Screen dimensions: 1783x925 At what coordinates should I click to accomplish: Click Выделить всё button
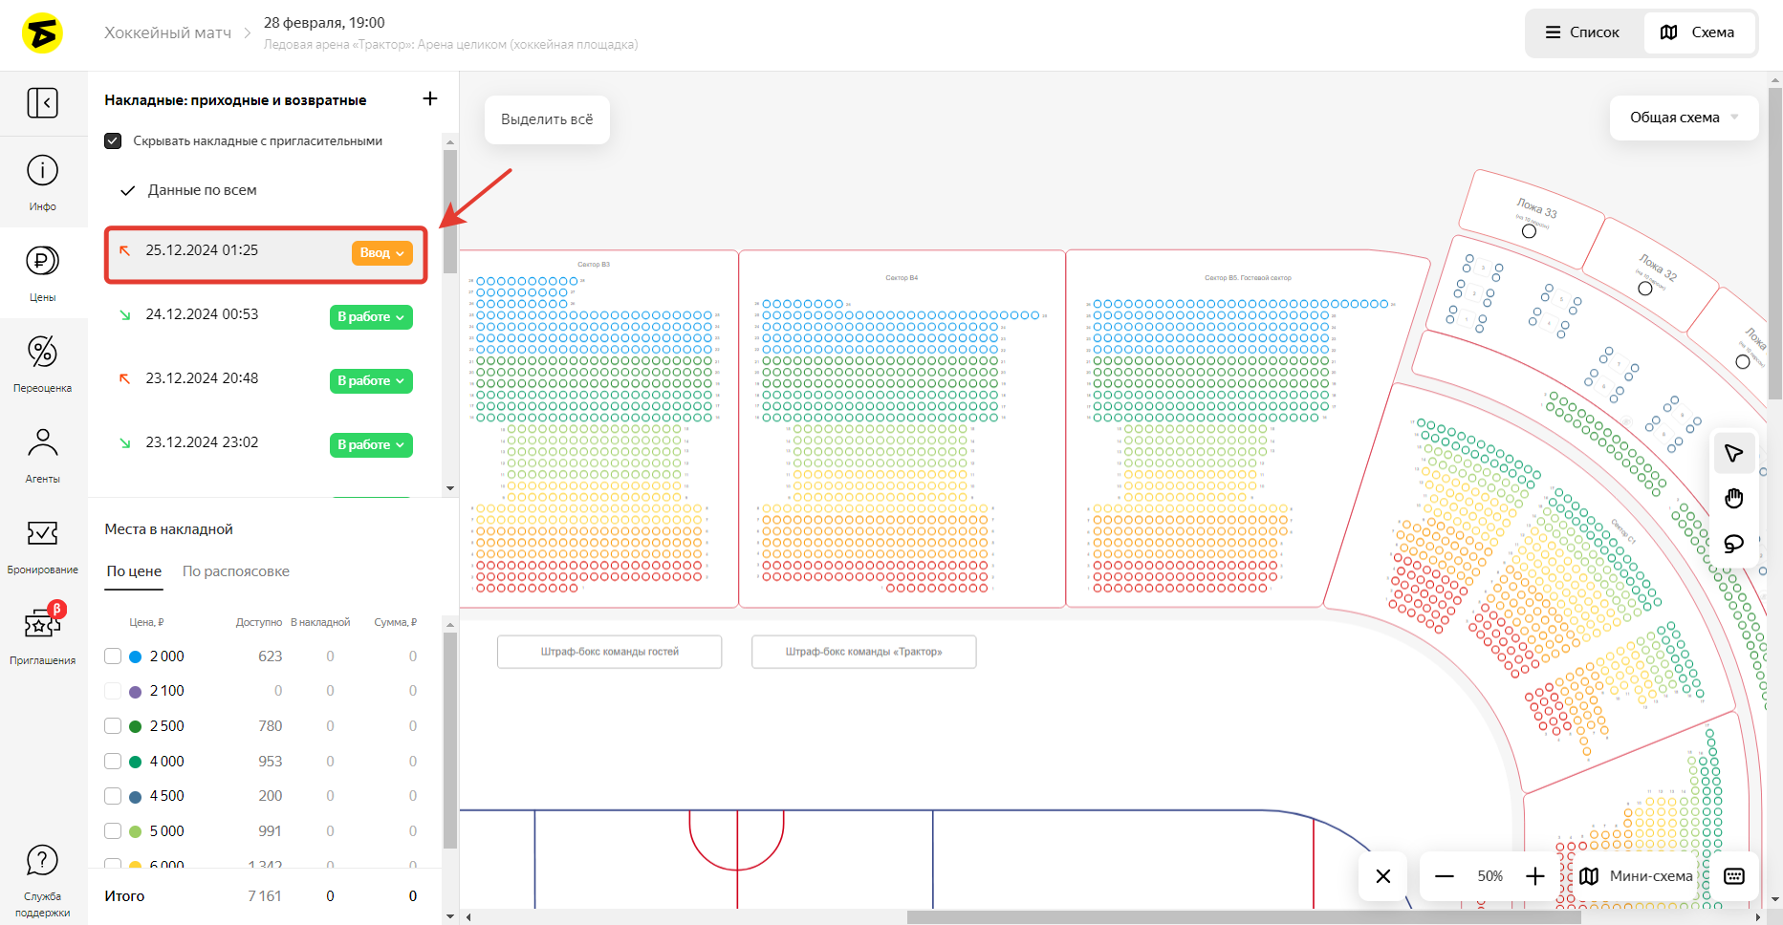547,119
